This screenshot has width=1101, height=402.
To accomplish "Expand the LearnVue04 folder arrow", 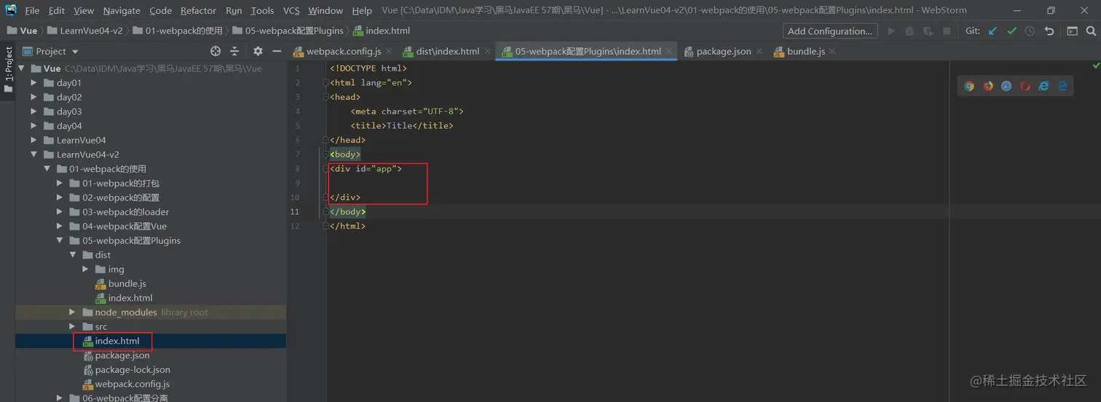I will point(33,140).
